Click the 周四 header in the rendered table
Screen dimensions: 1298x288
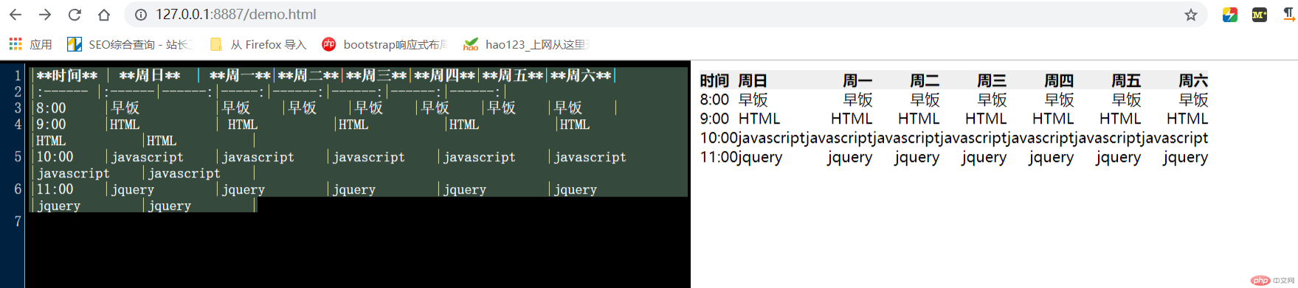pyautogui.click(x=1059, y=80)
